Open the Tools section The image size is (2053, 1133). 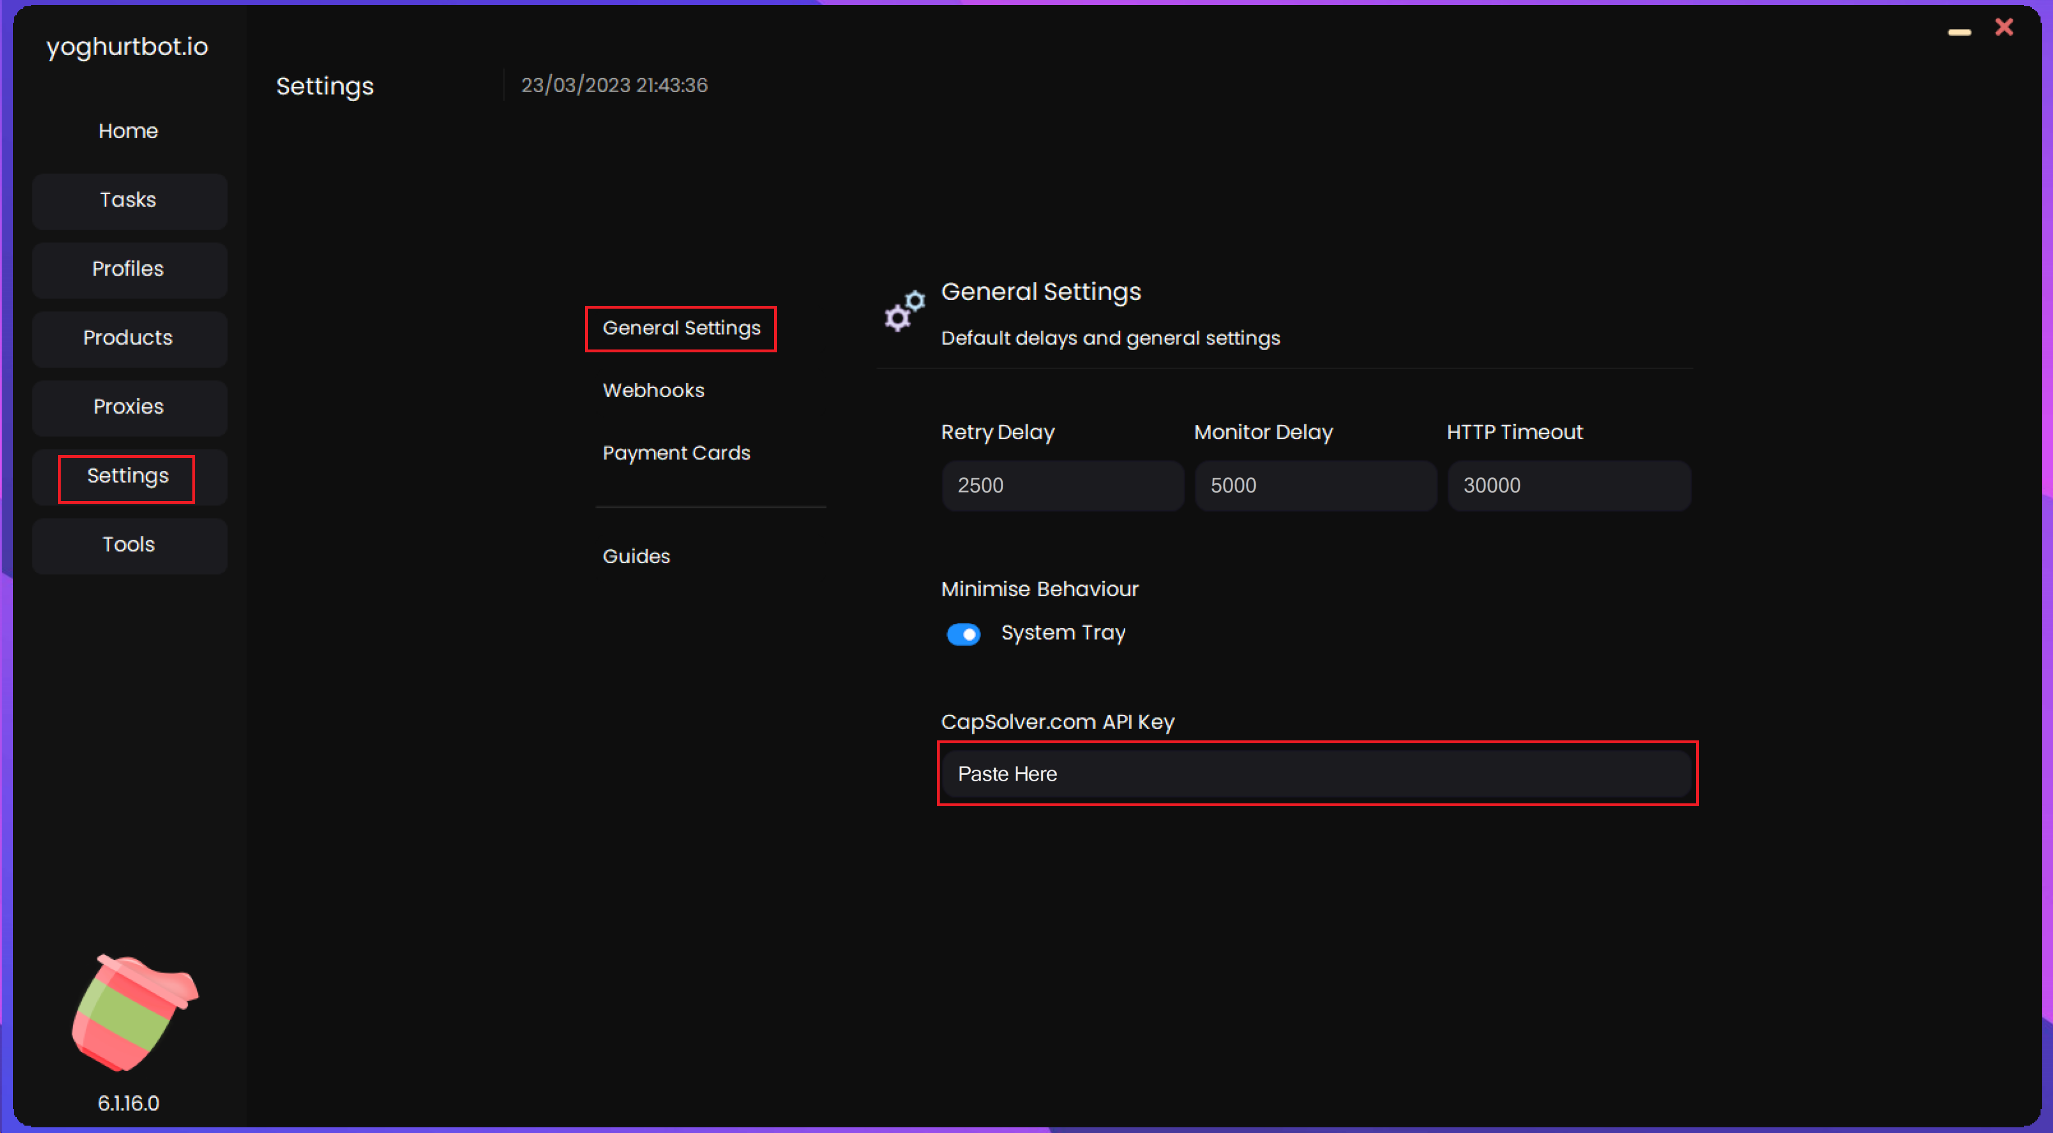[x=128, y=545]
